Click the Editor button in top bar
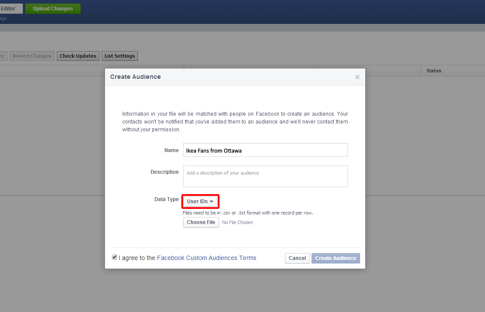The width and height of the screenshot is (485, 312). point(11,9)
